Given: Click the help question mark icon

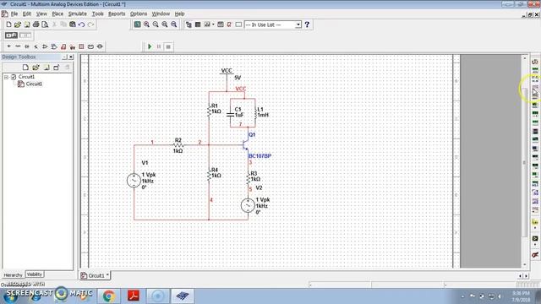Looking at the screenshot, I should [307, 24].
